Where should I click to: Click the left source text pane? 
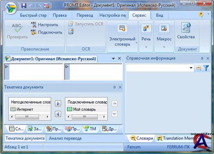(x=34, y=72)
